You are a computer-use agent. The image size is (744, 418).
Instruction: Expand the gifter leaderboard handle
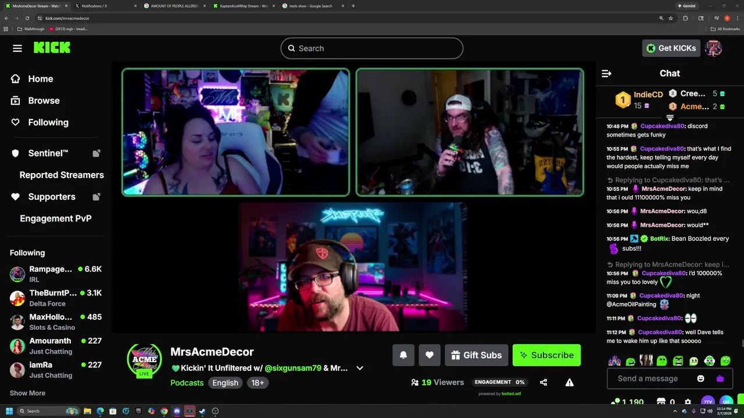(x=670, y=118)
